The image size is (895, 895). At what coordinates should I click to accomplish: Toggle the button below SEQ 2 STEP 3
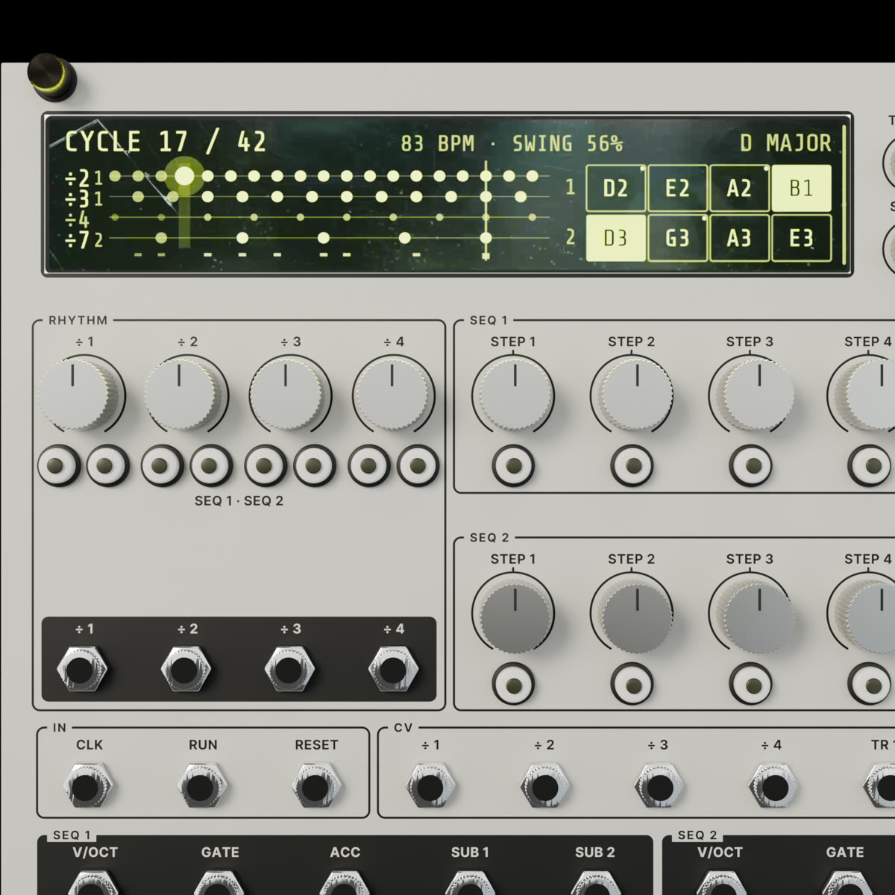point(751,684)
